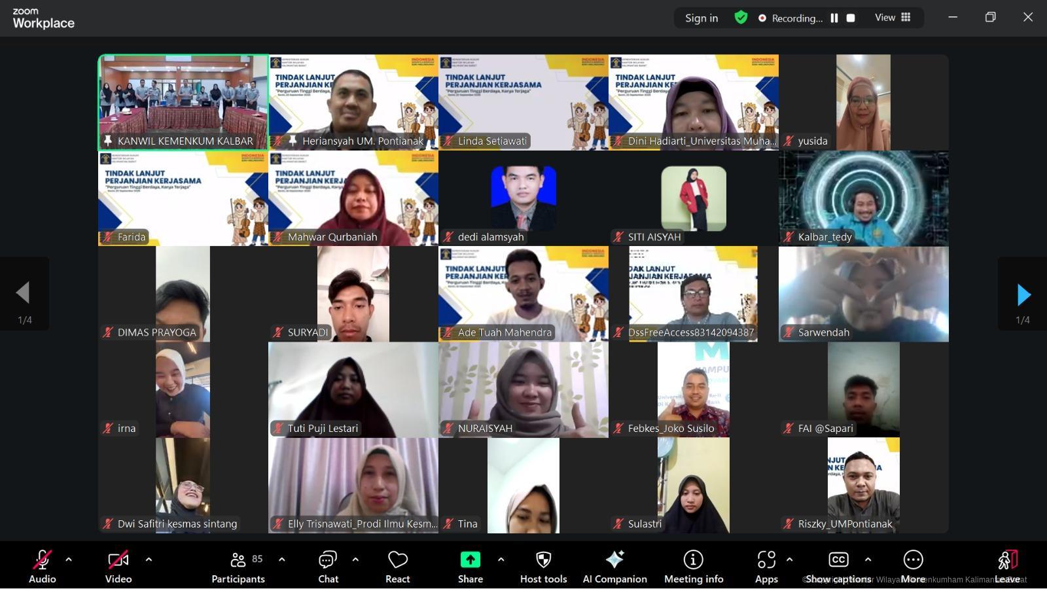Launch AI Companion
The image size is (1047, 589).
614,564
